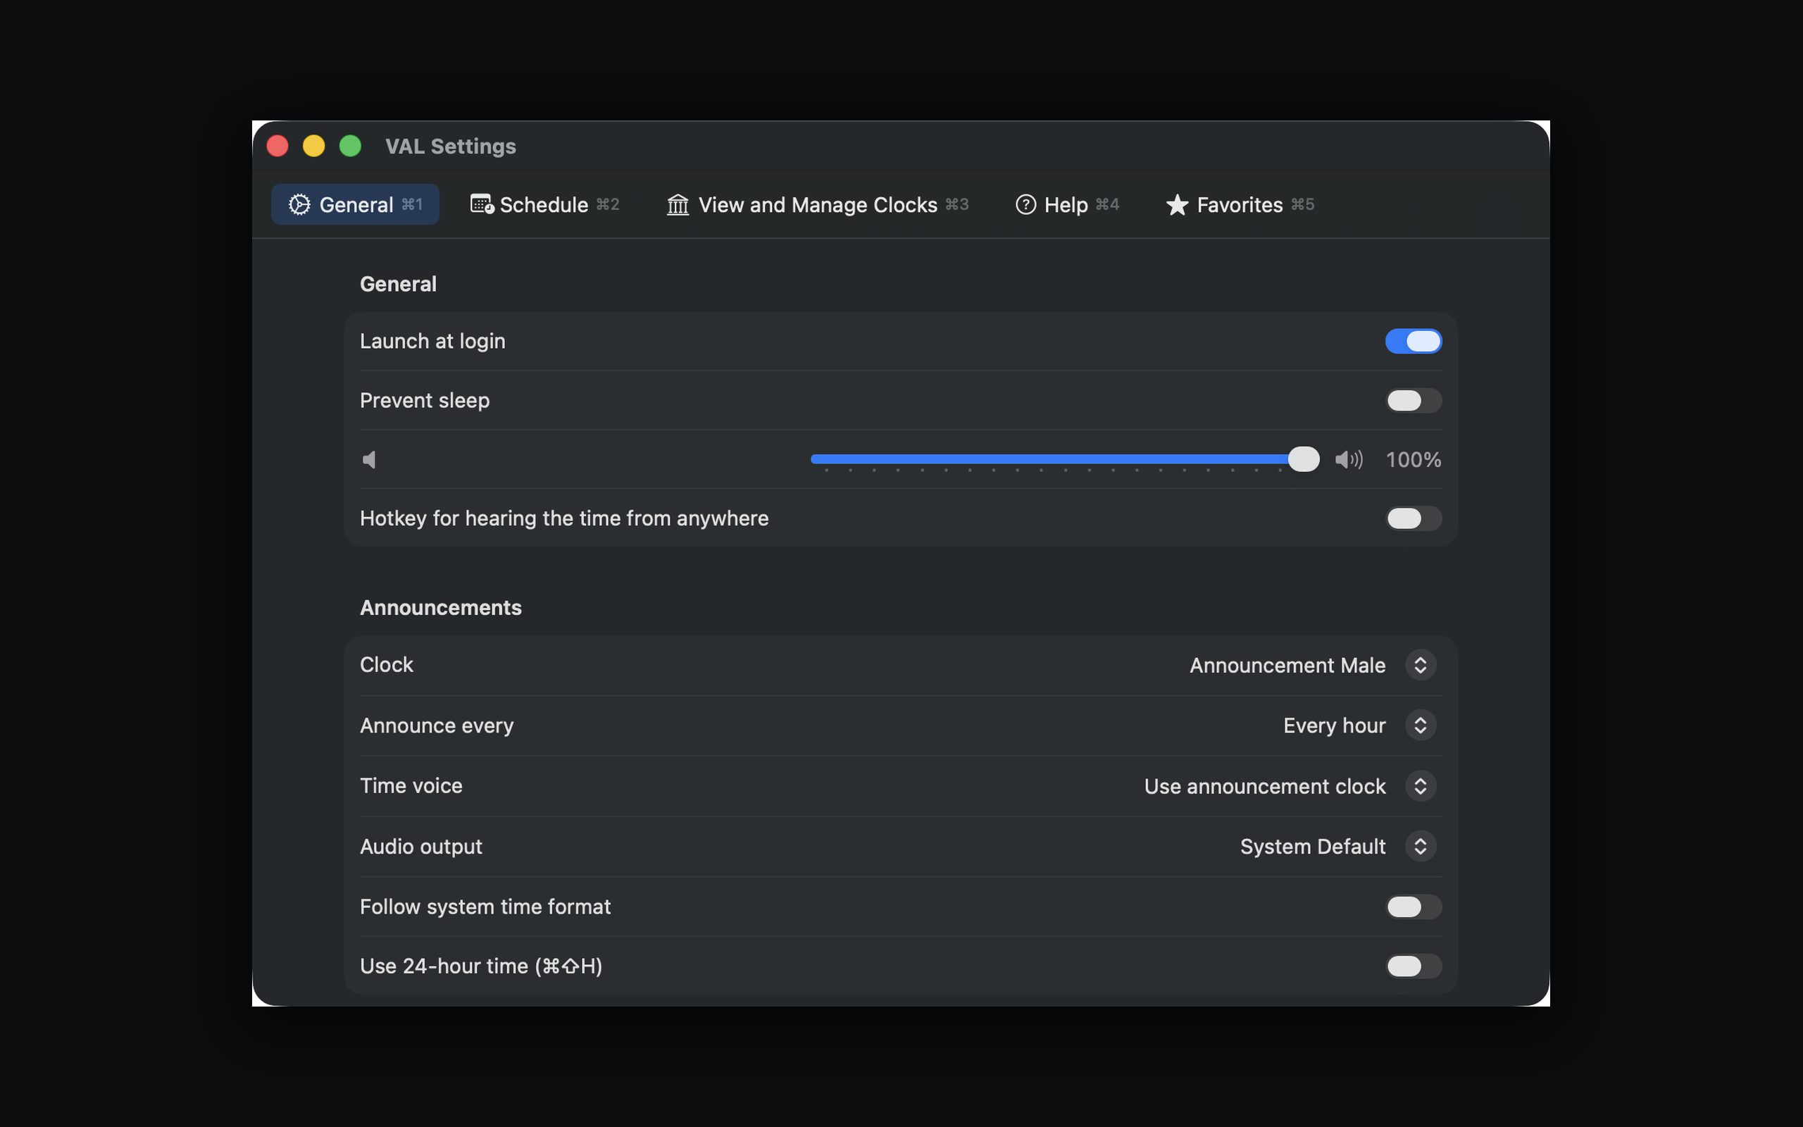Open View and Manage Clocks tab
This screenshot has width=1803, height=1127.
pos(817,204)
